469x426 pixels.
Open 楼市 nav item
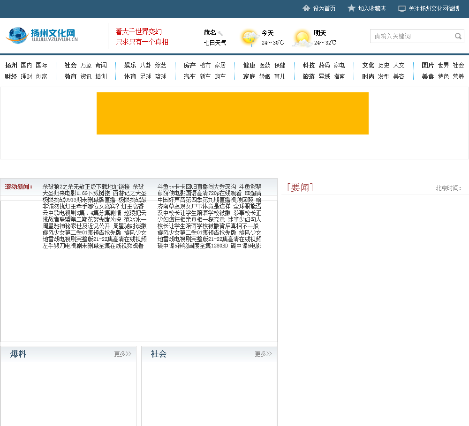pos(205,65)
